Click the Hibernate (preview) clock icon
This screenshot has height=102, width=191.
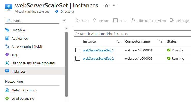coord(133,20)
